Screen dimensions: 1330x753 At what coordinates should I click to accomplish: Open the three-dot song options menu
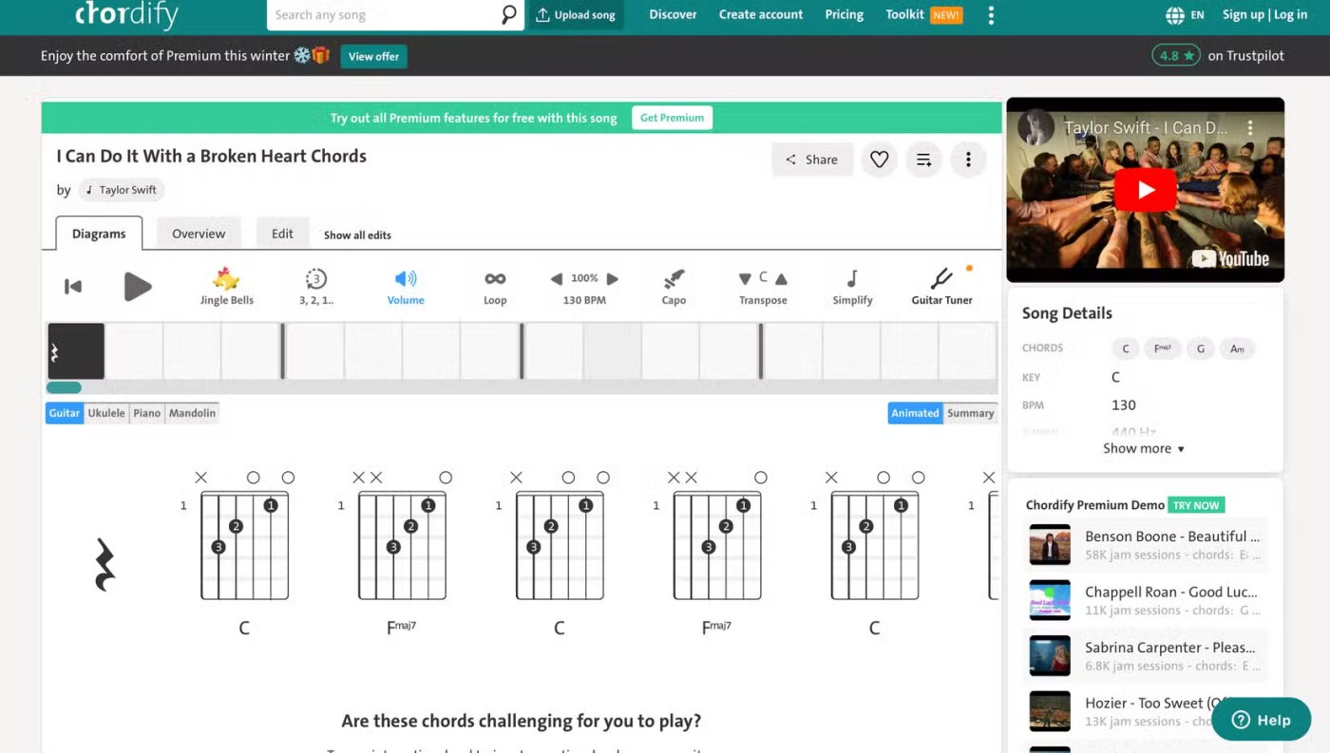tap(968, 160)
